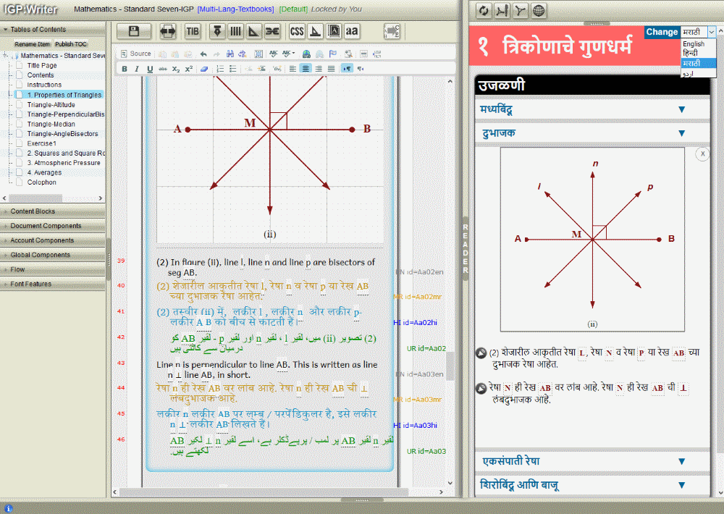
Task: Insert an anchor with the flag icon
Action: coord(332,54)
